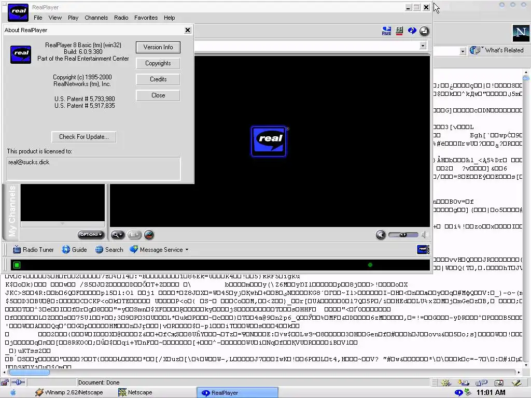The image size is (531, 398).
Task: Open the Favorites menu
Action: pos(146,18)
